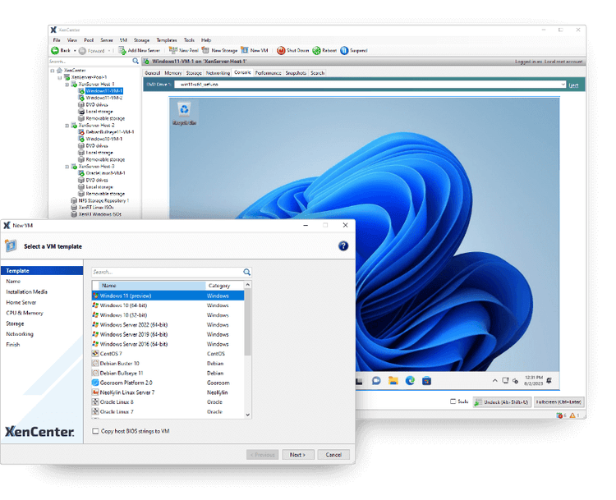Click Cancel in New VM wizard

(x=333, y=455)
